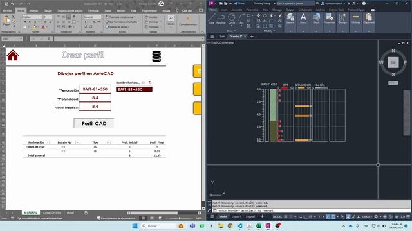Open the AutoCAD file tabs hamburger menu
Viewport: 412px width, 231px height.
tap(212, 37)
